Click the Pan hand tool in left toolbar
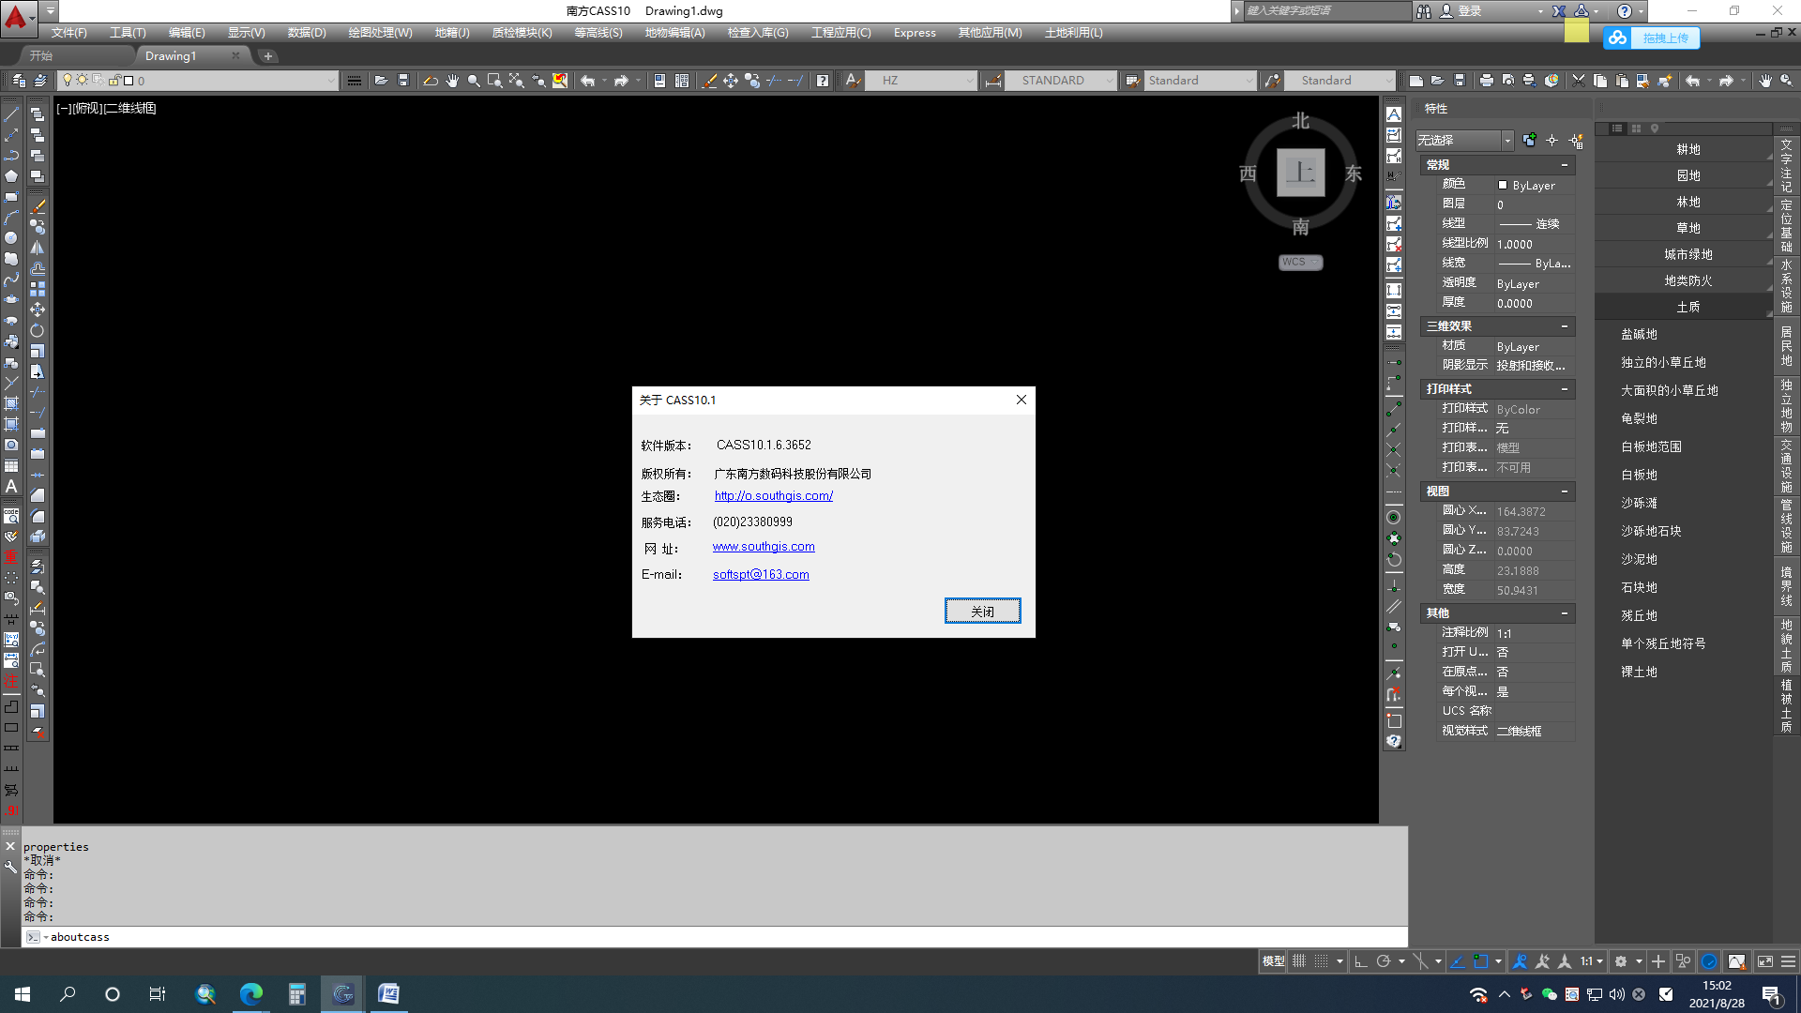This screenshot has width=1801, height=1013. pyautogui.click(x=452, y=81)
